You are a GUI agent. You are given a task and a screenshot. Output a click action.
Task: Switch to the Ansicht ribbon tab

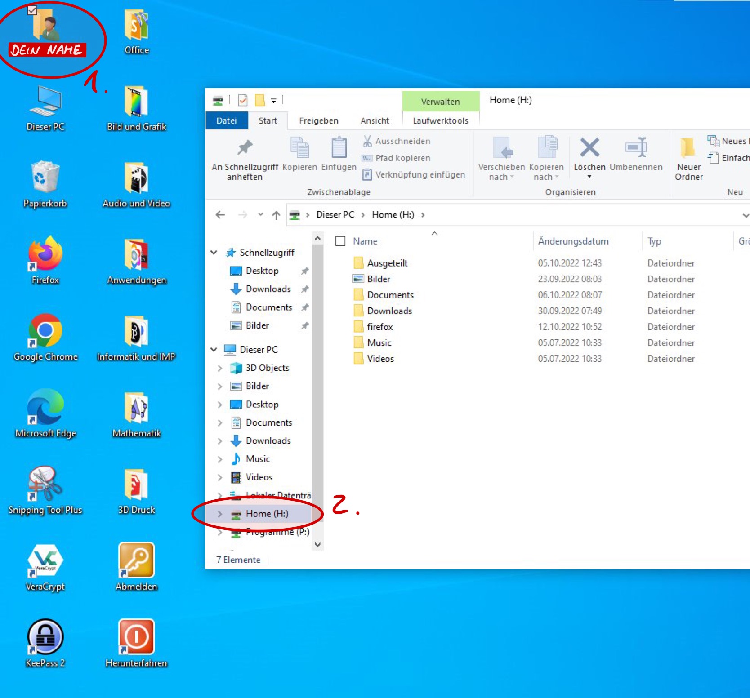click(375, 121)
